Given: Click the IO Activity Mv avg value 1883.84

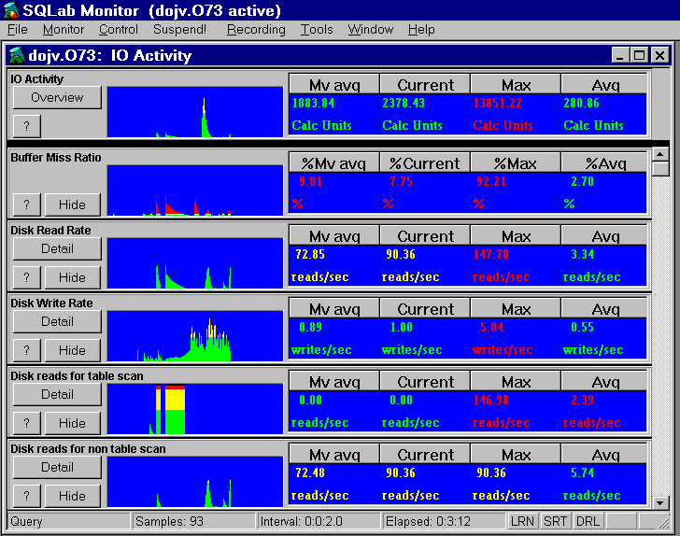Looking at the screenshot, I should click(x=313, y=104).
